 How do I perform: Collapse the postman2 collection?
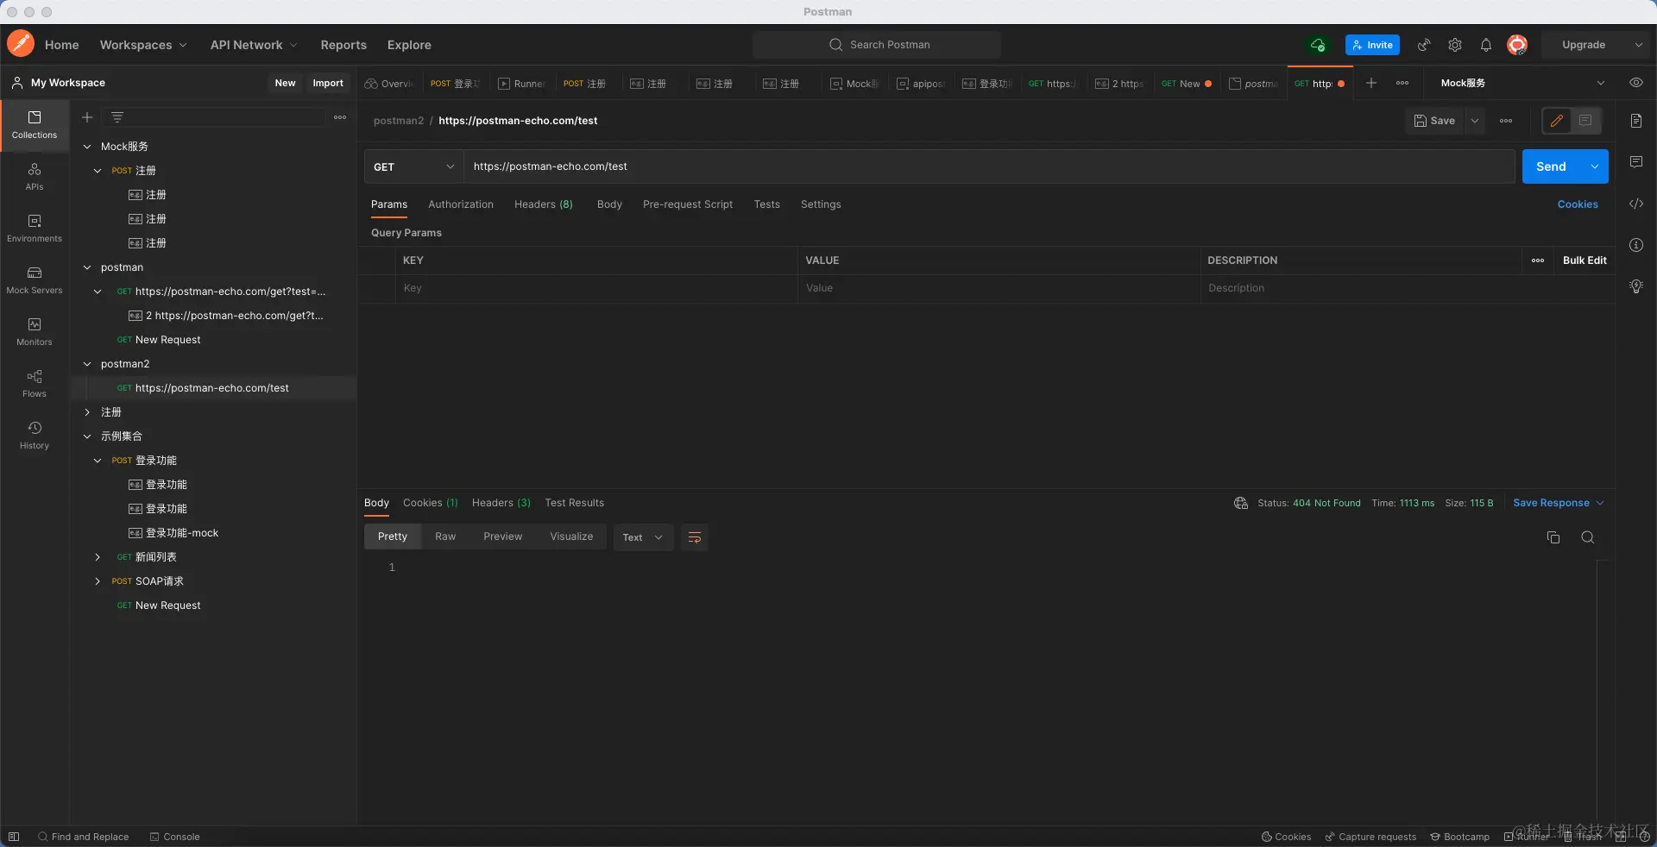click(87, 364)
